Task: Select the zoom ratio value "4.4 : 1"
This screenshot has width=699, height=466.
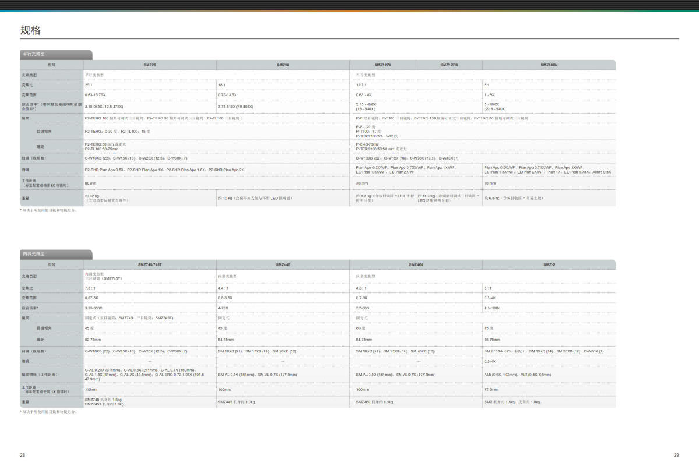Action: [x=223, y=288]
